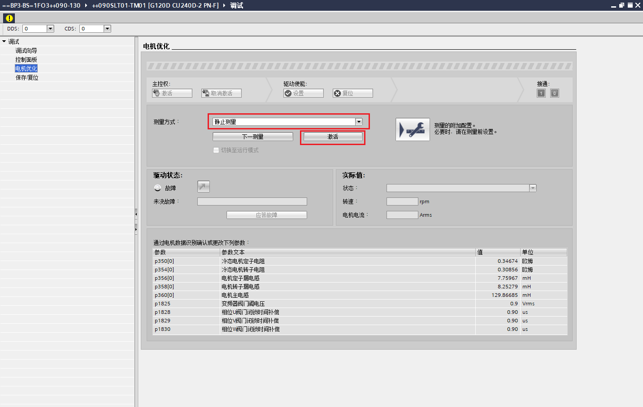Toggle the 切换至运行模式 checkbox
Screen dimensions: 643x407
[x=216, y=150]
